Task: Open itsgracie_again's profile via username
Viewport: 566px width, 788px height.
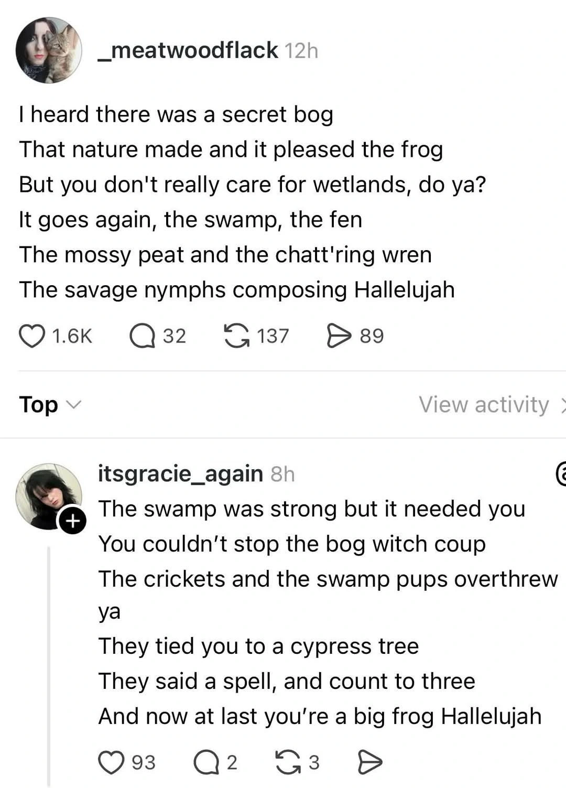Action: [x=180, y=473]
